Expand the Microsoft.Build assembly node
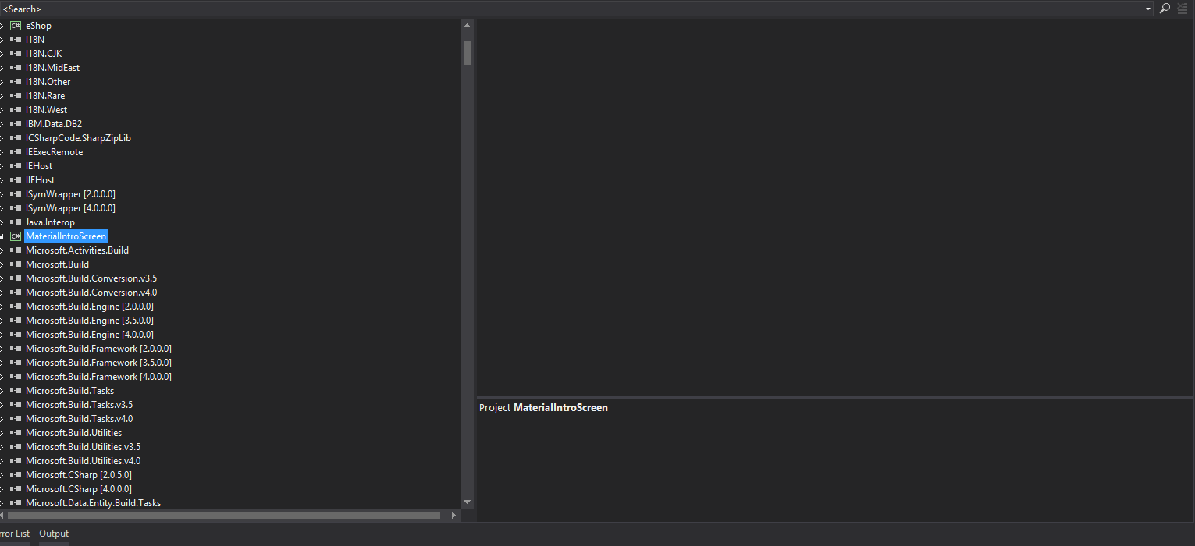 [2, 264]
